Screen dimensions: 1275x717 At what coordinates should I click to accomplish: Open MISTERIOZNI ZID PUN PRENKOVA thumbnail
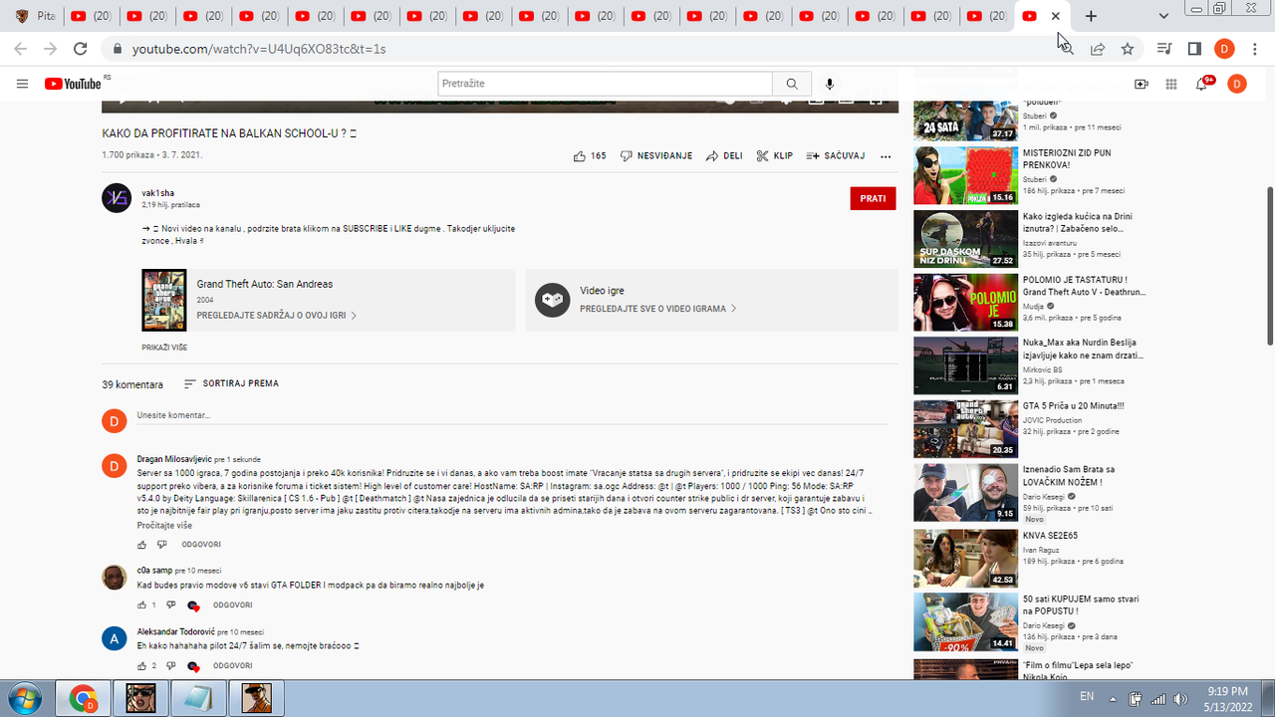coord(965,174)
